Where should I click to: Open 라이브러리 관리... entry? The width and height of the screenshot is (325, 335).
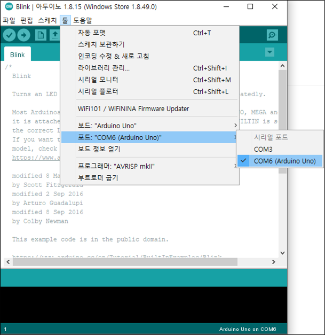coord(150,68)
